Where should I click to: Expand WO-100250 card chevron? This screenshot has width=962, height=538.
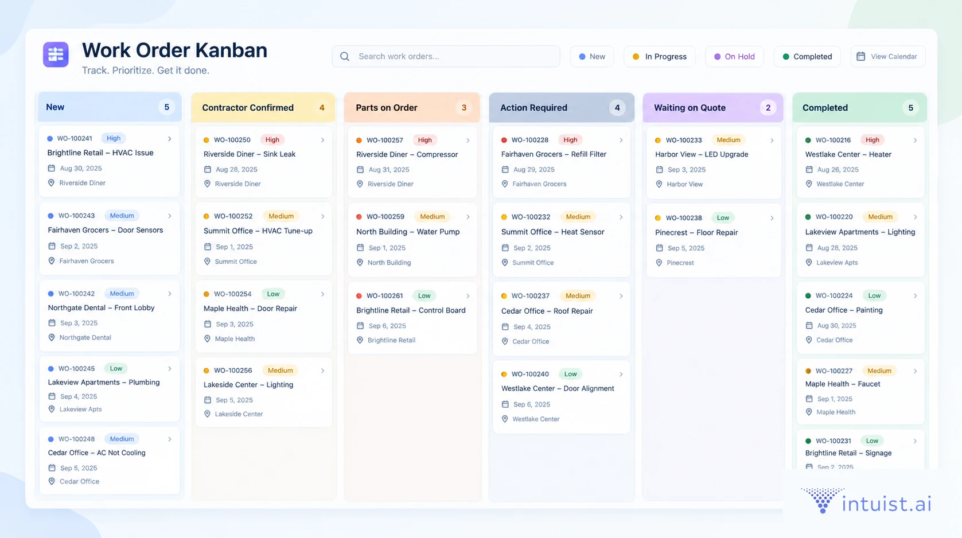(323, 140)
